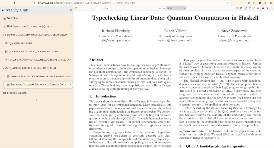Toggle the PDF viewer sidebar

76,8
